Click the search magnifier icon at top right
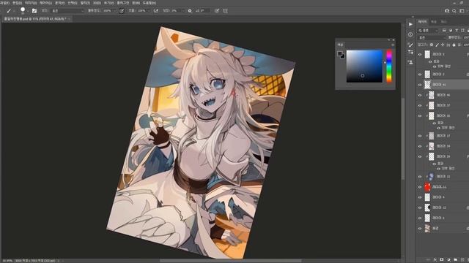The image size is (469, 263). [454, 11]
